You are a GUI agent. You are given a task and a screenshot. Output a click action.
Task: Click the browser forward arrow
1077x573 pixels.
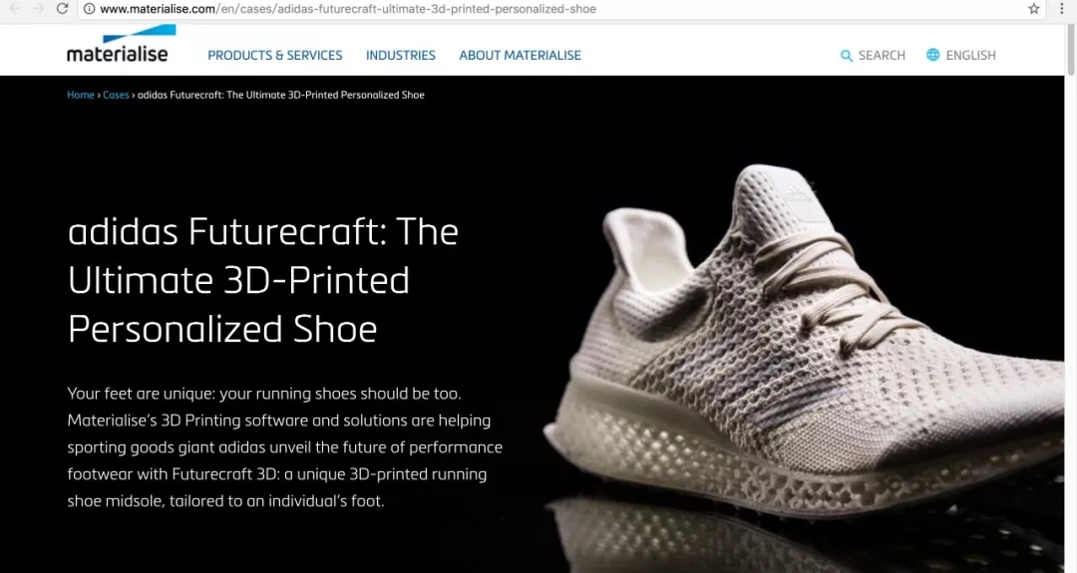click(39, 9)
